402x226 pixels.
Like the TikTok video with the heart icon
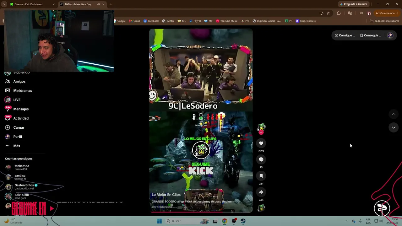261,143
